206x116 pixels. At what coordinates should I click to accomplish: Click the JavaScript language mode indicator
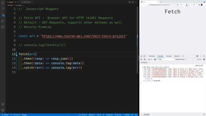click(109, 115)
